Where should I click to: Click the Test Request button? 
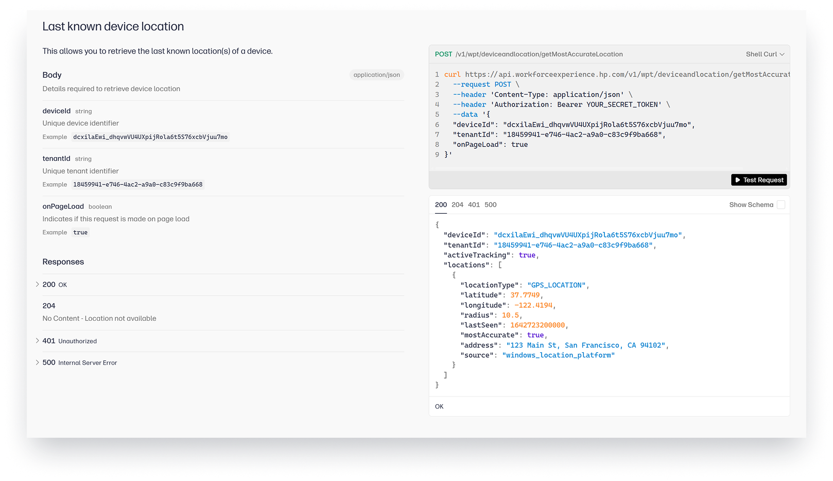tap(759, 180)
